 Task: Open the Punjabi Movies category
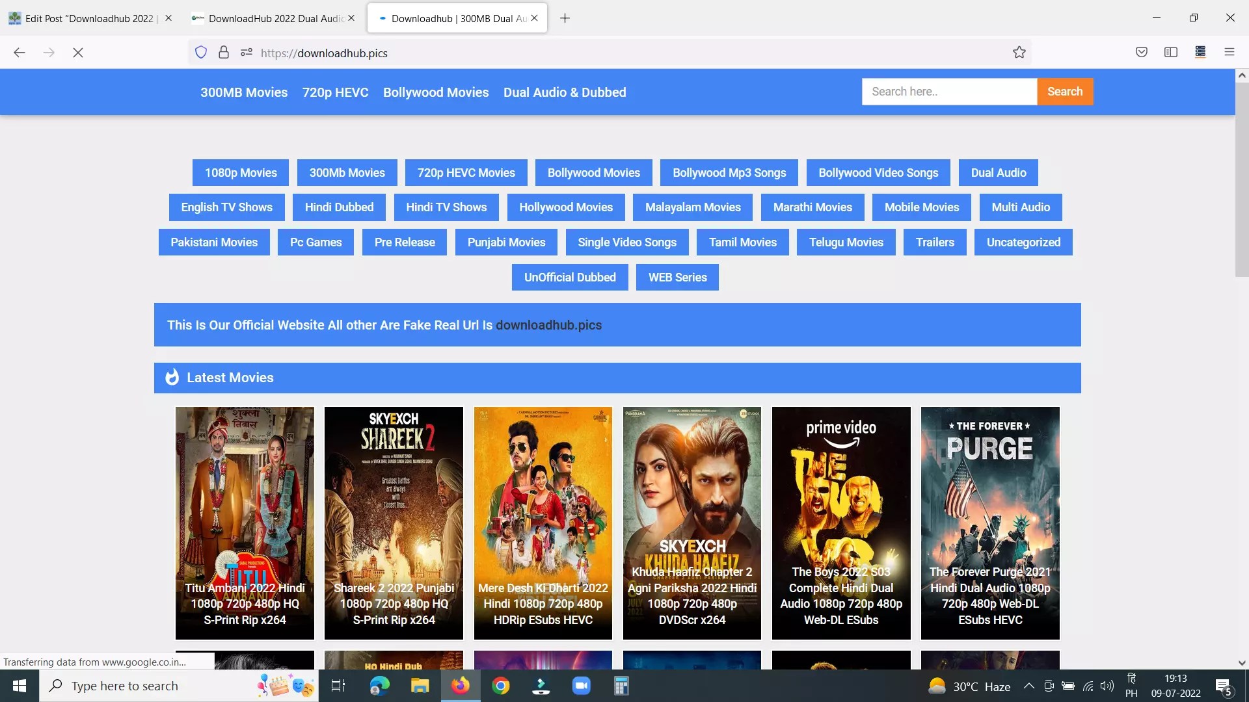pos(506,242)
